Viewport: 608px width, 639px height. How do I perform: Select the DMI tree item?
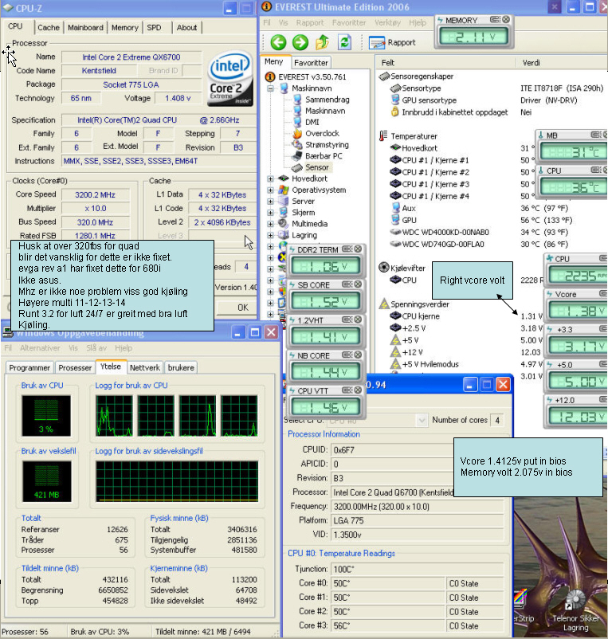(x=312, y=122)
